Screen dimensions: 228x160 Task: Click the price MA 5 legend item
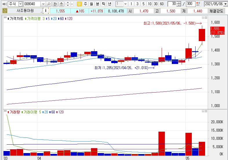click(48, 19)
